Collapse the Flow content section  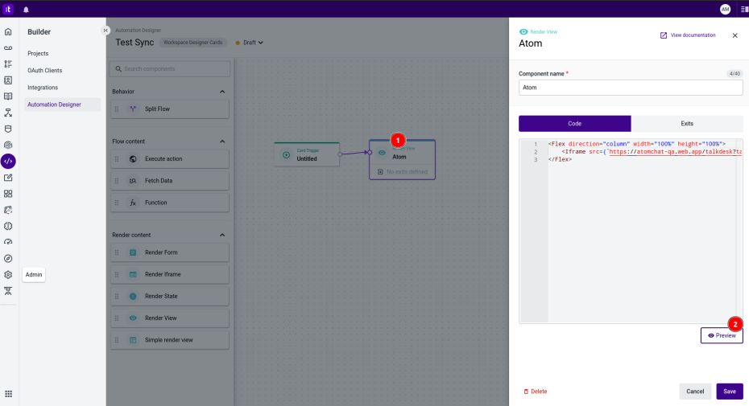pyautogui.click(x=222, y=141)
